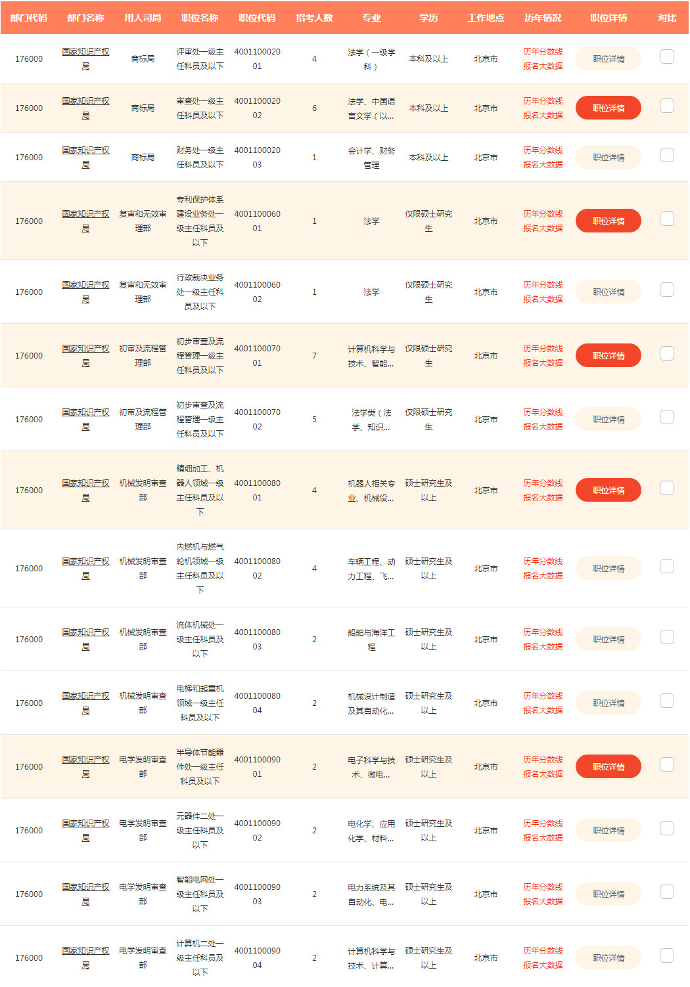Open 历年分数线 link for position 400110002001
Screen dimensions: 690x987
pos(543,51)
